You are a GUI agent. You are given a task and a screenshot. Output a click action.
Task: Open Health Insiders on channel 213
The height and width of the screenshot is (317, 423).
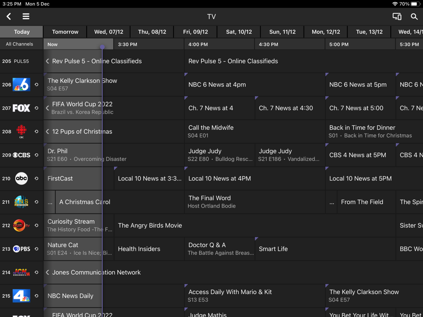tap(149, 249)
